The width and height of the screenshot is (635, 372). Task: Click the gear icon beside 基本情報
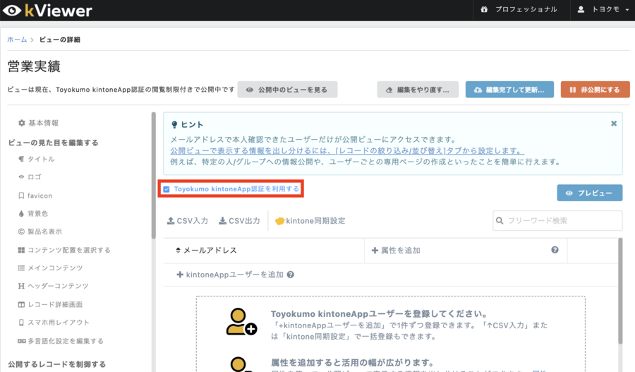pos(21,123)
